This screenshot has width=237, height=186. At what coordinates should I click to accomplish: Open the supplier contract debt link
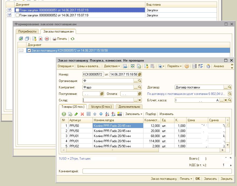pyautogui.click(x=186, y=94)
